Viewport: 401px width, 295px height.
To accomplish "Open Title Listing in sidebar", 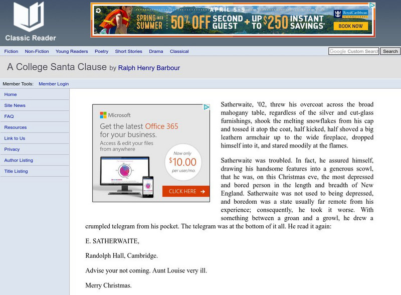I will click(16, 171).
